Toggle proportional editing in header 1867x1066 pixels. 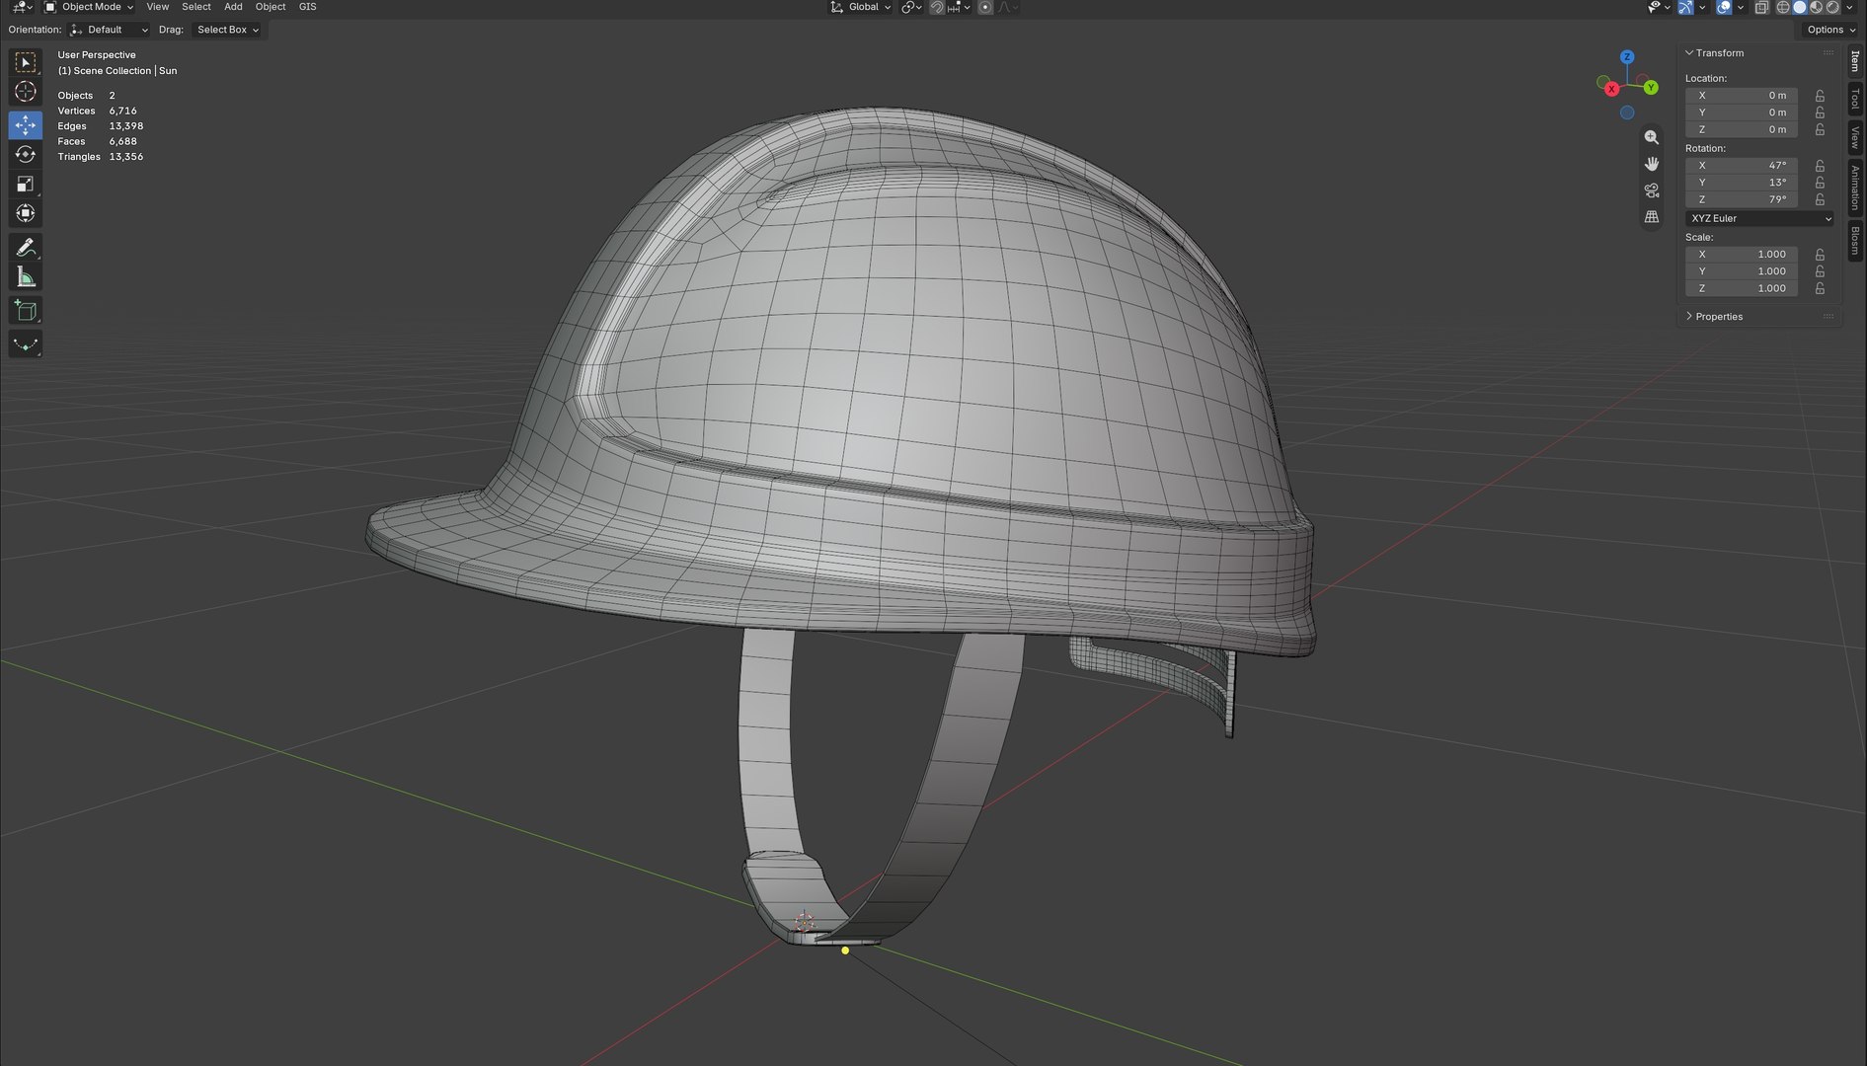pyautogui.click(x=985, y=7)
